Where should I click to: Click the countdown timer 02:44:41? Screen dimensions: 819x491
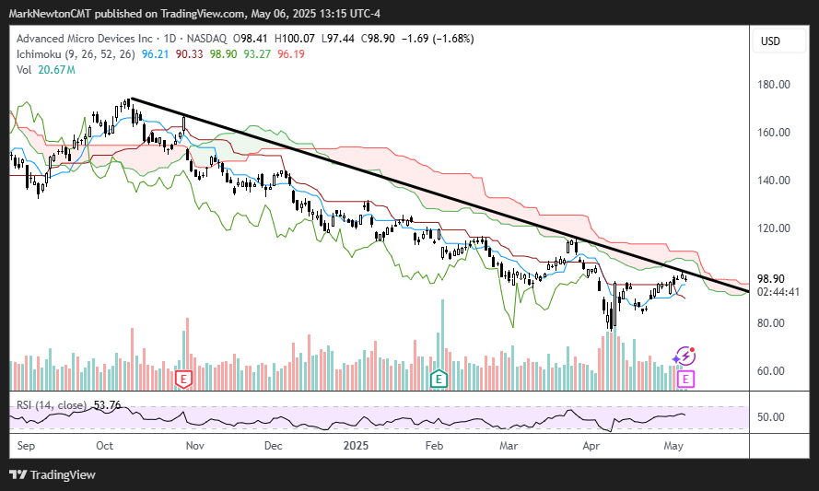point(778,292)
